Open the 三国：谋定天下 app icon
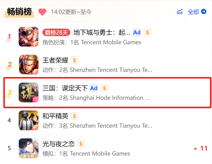Image resolution: width=212 pixels, height=164 pixels. point(28,92)
